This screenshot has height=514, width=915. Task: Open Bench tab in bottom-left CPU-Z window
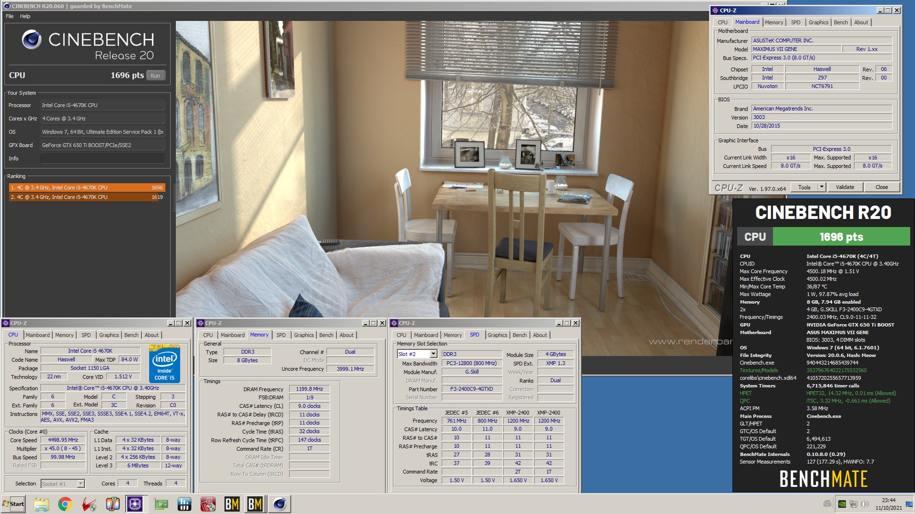(x=131, y=335)
